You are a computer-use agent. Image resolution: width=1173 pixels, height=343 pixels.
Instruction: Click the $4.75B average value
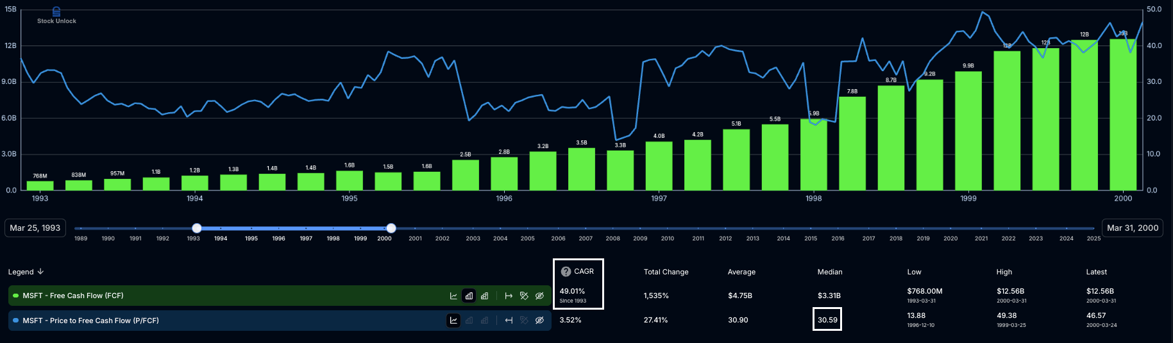point(740,296)
